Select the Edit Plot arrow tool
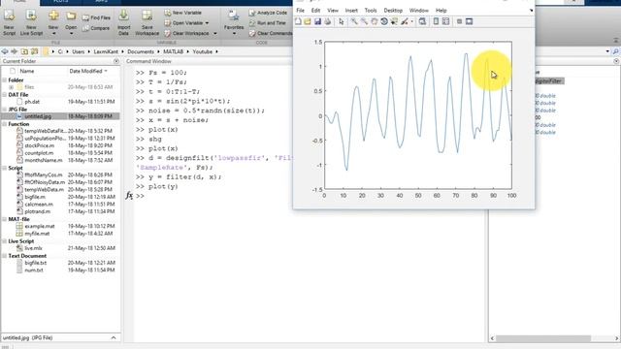Screen dimensions: 621x349 click(342, 21)
